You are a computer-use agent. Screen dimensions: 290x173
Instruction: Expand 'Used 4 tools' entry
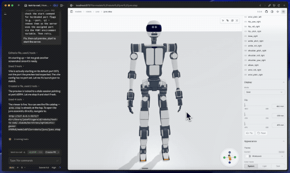[x=16, y=99]
